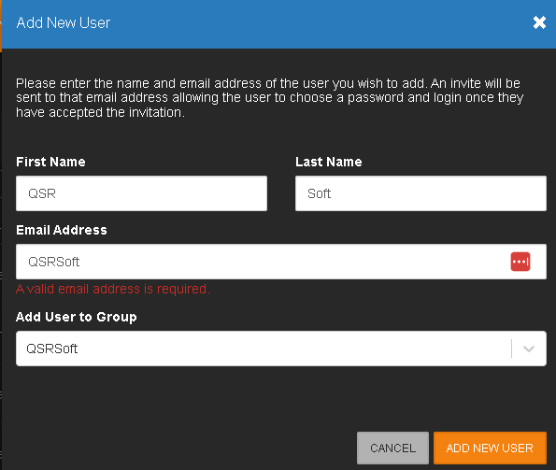Open the Add User to Group dropdown

click(x=281, y=349)
